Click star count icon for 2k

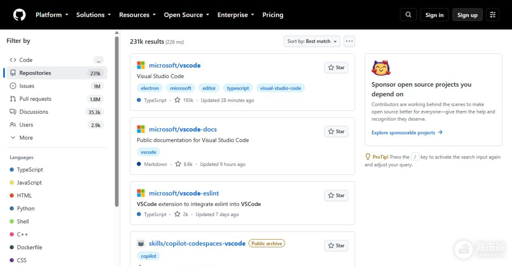[177, 214]
